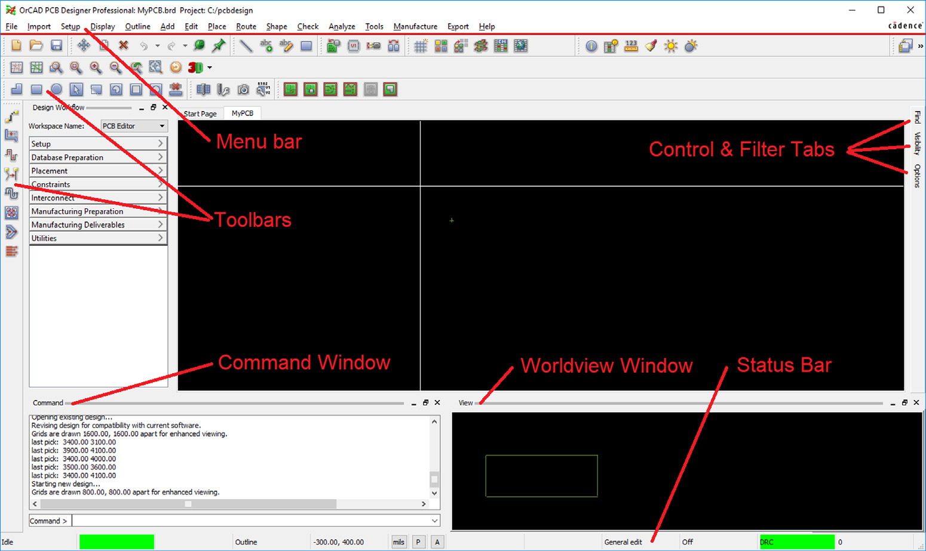Screen dimensions: 926x551
Task: Expand the Manufacturing Deliverables section
Action: pyautogui.click(x=97, y=224)
